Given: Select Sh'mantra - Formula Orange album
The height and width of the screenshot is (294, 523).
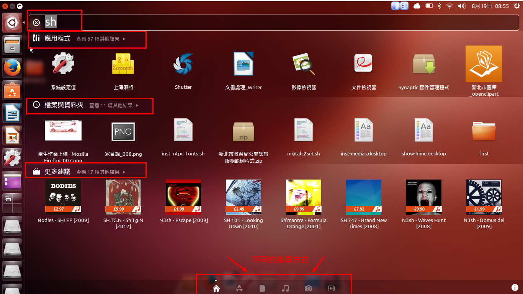Looking at the screenshot, I should 304,204.
